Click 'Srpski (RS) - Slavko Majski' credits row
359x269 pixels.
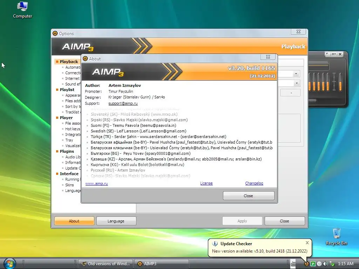coord(139,120)
